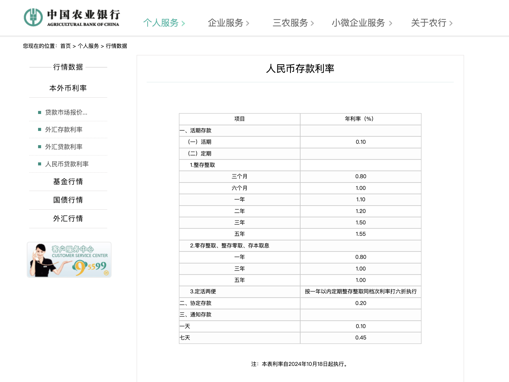The width and height of the screenshot is (509, 382).
Task: Select 国债行情 in the sidebar
Action: (x=68, y=200)
